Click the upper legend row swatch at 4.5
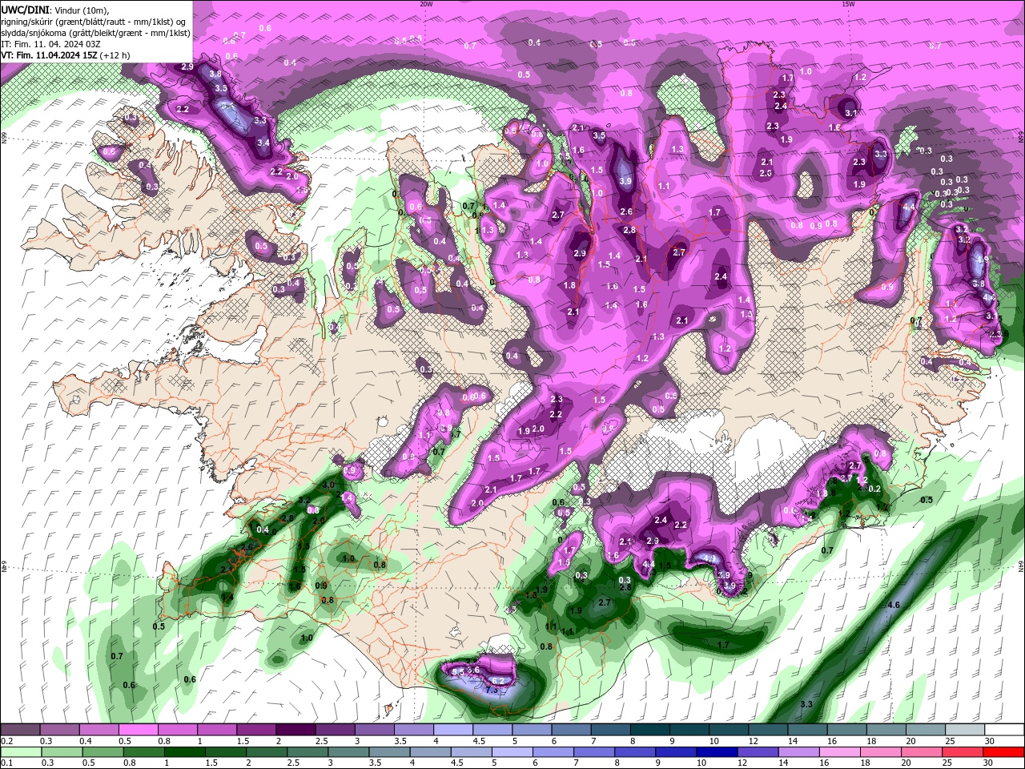Screen dimensions: 1025x769 [x=492, y=730]
